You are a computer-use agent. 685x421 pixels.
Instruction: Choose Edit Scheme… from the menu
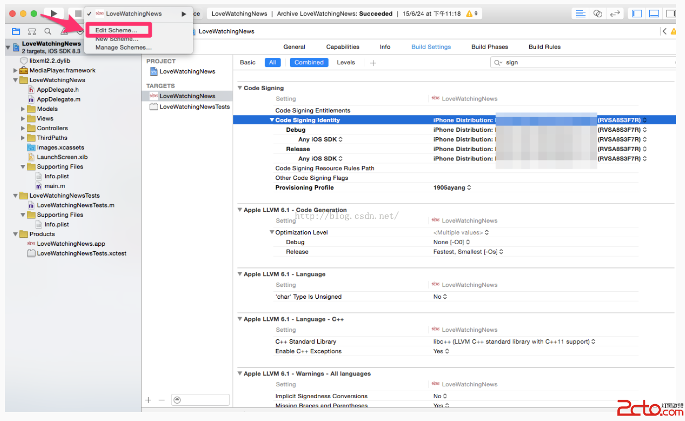click(x=116, y=30)
